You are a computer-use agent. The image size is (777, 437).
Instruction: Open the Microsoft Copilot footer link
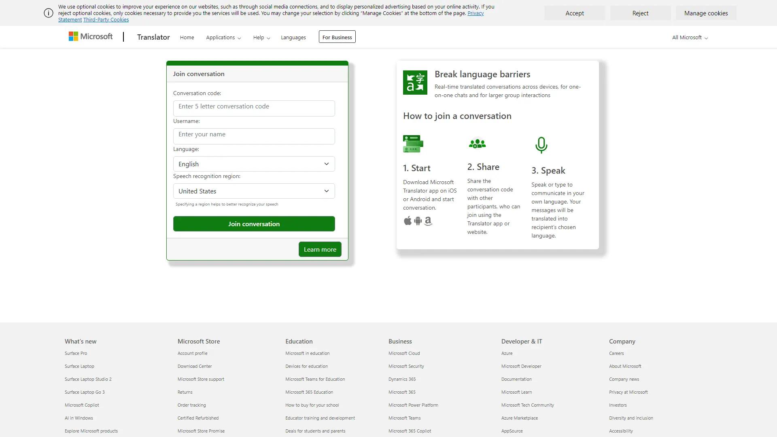click(x=82, y=405)
